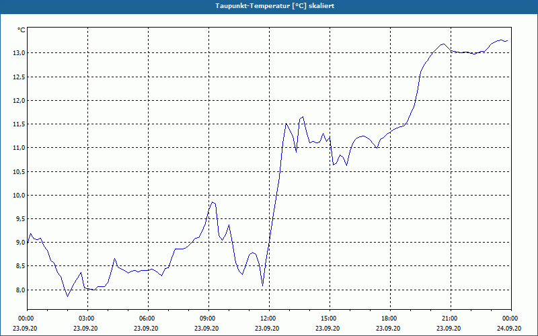Select the 10,0 y-axis label

[20, 195]
